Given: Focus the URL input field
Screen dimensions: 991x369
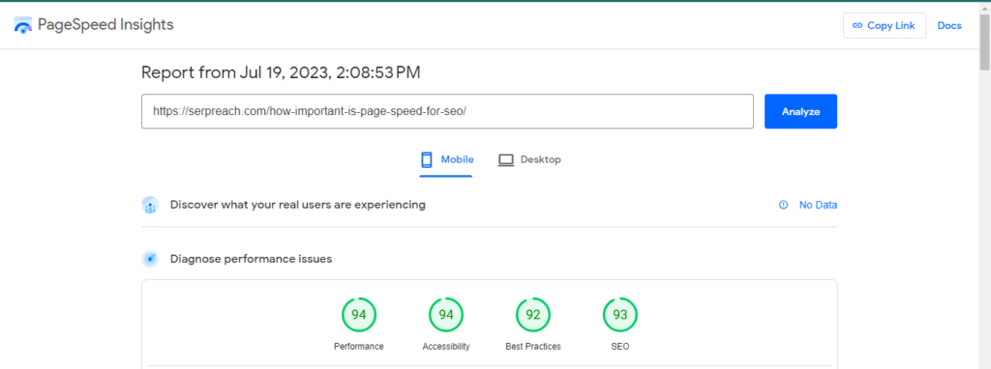Looking at the screenshot, I should [447, 112].
